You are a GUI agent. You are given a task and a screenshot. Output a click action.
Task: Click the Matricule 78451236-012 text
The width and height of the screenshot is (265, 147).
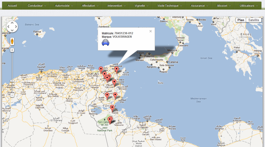point(118,33)
